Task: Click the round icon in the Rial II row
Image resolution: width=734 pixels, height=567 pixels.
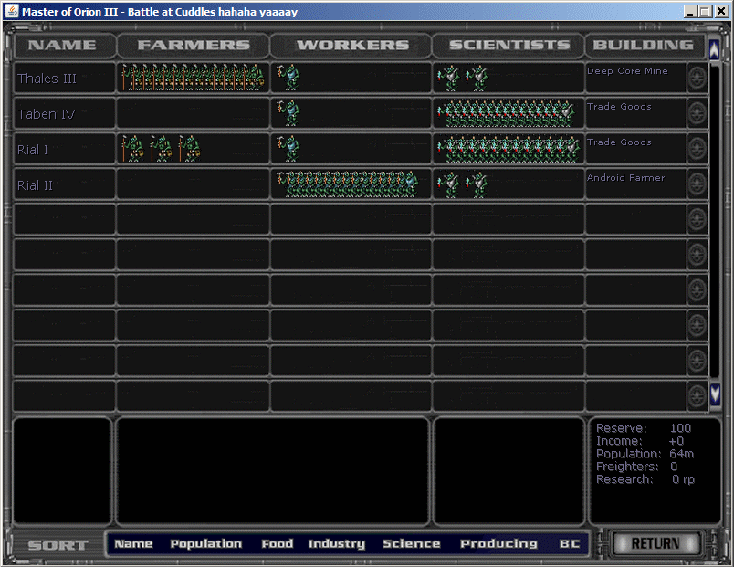Action: pyautogui.click(x=697, y=184)
